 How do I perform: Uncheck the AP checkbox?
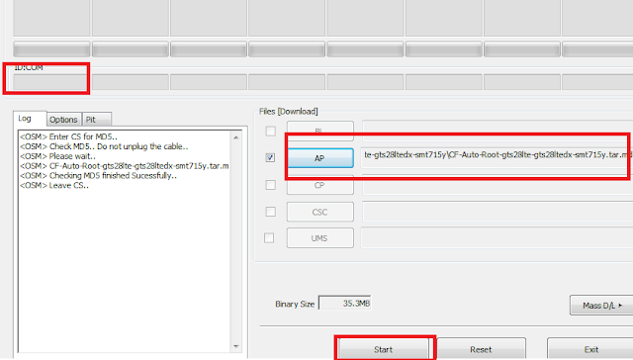[x=270, y=158]
